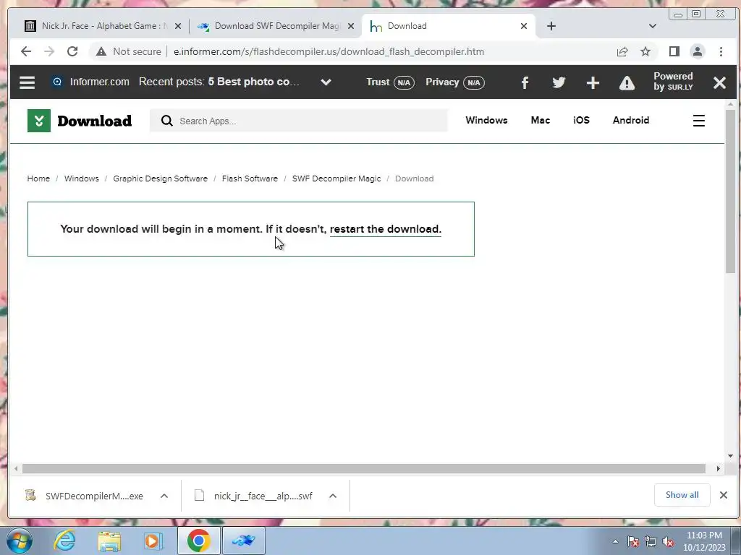Click Chrome taskbar icon
Image resolution: width=741 pixels, height=555 pixels.
click(198, 541)
